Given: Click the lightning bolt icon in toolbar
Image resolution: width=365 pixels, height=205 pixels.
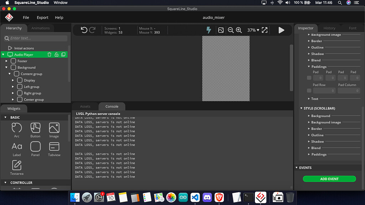Looking at the screenshot, I should click(209, 30).
